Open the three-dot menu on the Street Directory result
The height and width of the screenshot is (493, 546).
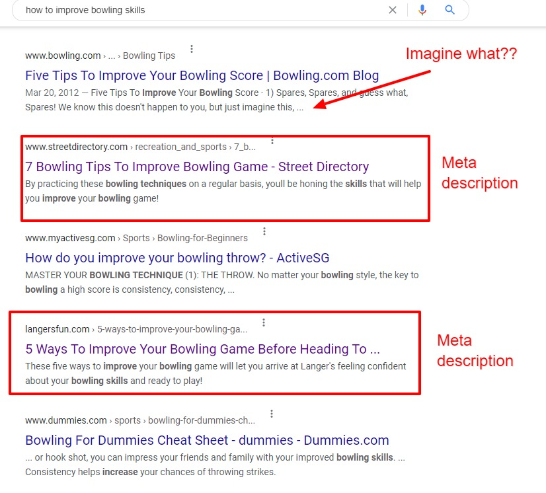[272, 140]
